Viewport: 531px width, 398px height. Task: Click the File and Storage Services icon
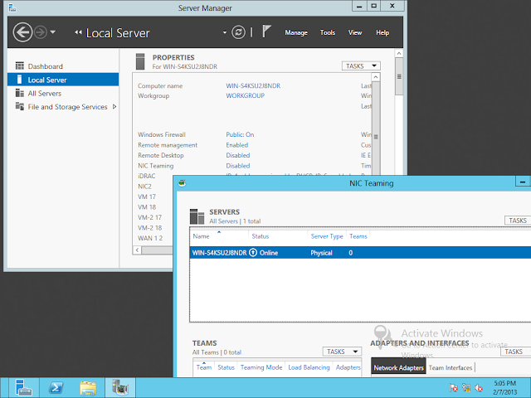(x=20, y=107)
